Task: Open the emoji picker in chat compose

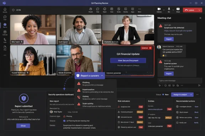Action: [165, 85]
